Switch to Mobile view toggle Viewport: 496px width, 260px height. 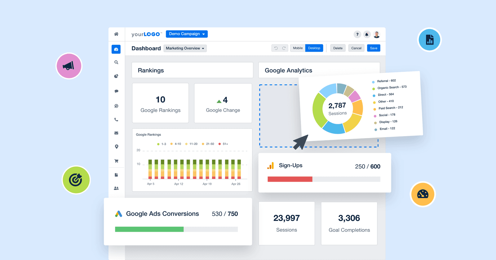298,48
